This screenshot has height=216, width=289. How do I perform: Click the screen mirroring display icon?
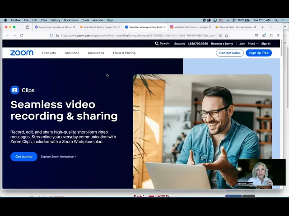[x=215, y=20]
